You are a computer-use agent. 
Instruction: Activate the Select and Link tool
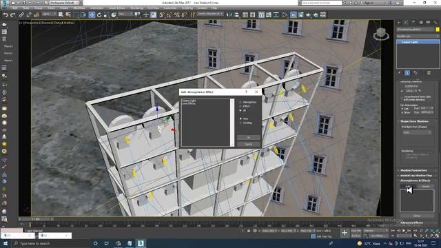pos(21,14)
